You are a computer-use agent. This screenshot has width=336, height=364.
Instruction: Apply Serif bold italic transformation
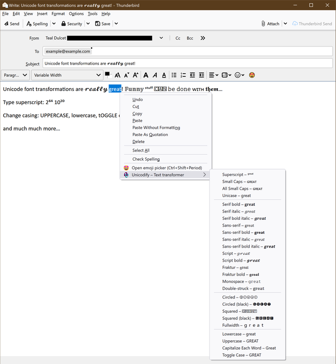pyautogui.click(x=247, y=218)
